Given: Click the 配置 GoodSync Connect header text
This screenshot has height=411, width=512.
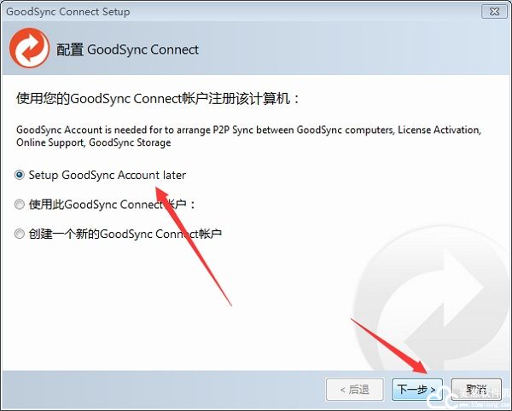Looking at the screenshot, I should point(127,49).
